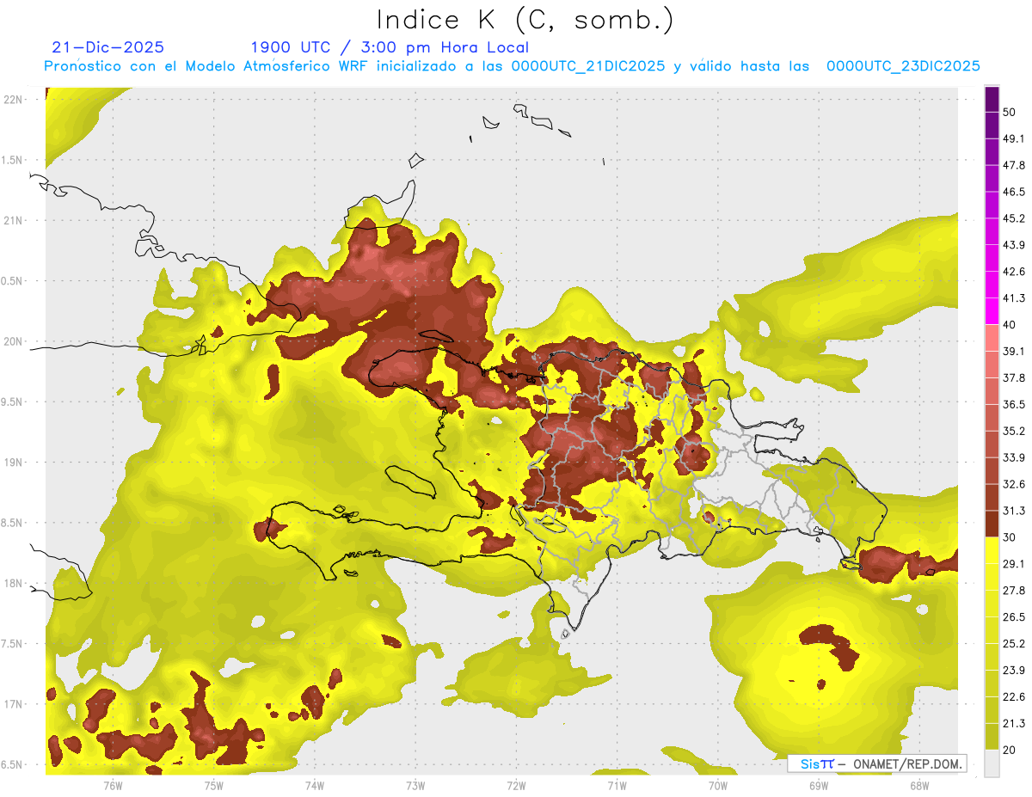Click the "39.1" color bar value
This screenshot has height=797, width=1032.
[x=1014, y=351]
